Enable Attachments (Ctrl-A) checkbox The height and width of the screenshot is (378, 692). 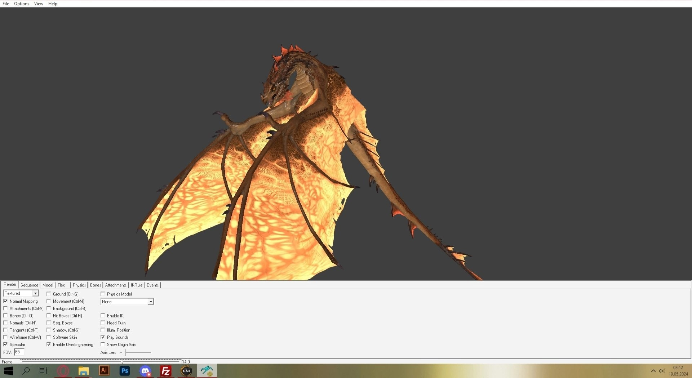[5, 308]
